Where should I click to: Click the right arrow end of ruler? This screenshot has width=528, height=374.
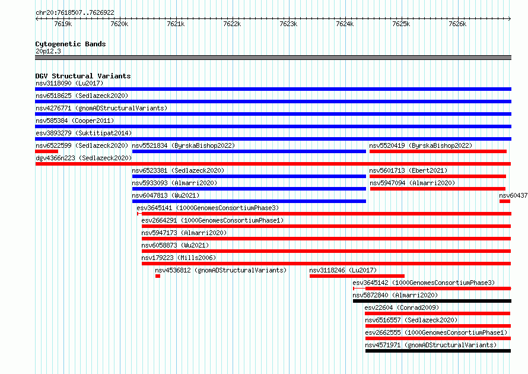pos(510,18)
